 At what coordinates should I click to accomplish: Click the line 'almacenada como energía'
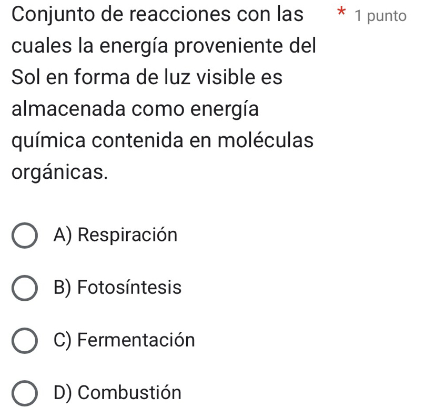[135, 109]
